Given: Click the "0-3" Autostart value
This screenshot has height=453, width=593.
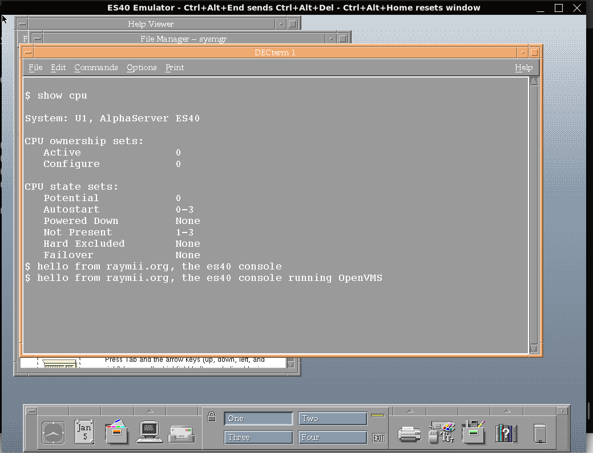Looking at the screenshot, I should 184,210.
